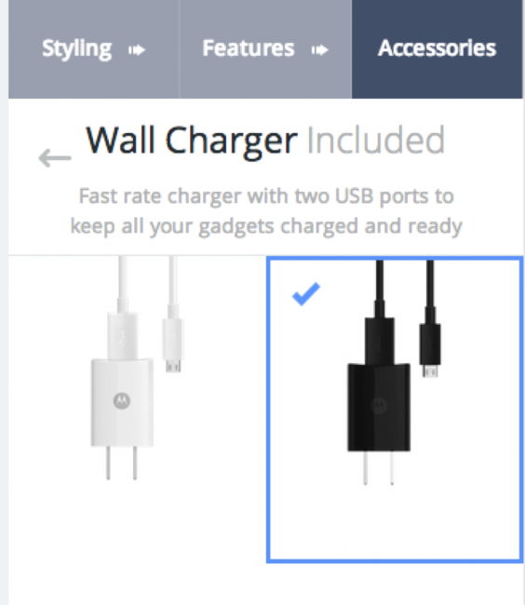Screen dimensions: 525x605
Task: Click the black charger's plug prongs
Action: [379, 467]
